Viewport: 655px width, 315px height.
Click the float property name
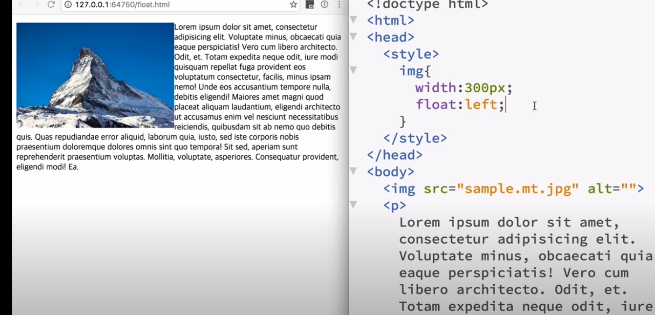click(436, 105)
